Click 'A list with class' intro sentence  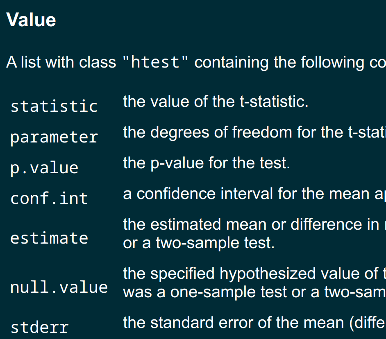tap(61, 62)
